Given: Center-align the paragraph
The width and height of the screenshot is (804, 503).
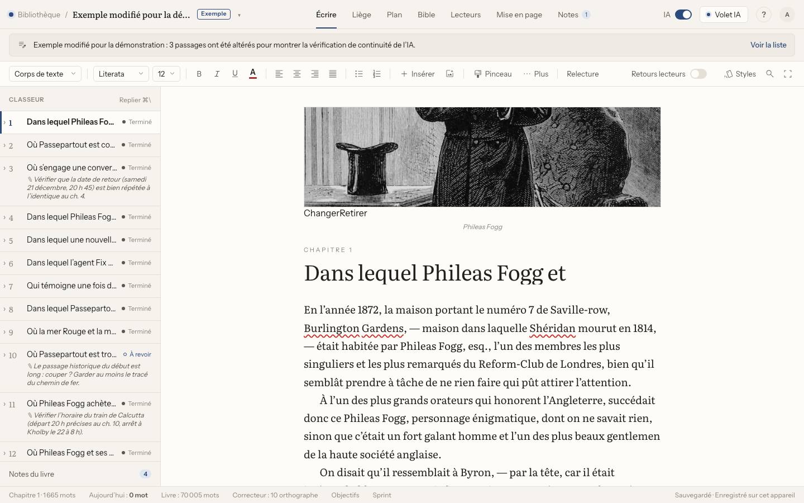Looking at the screenshot, I should coord(297,74).
